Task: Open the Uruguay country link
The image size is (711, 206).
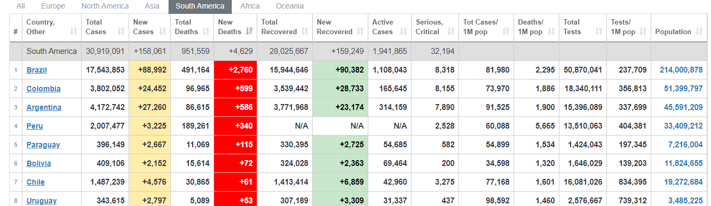Action: pos(42,201)
